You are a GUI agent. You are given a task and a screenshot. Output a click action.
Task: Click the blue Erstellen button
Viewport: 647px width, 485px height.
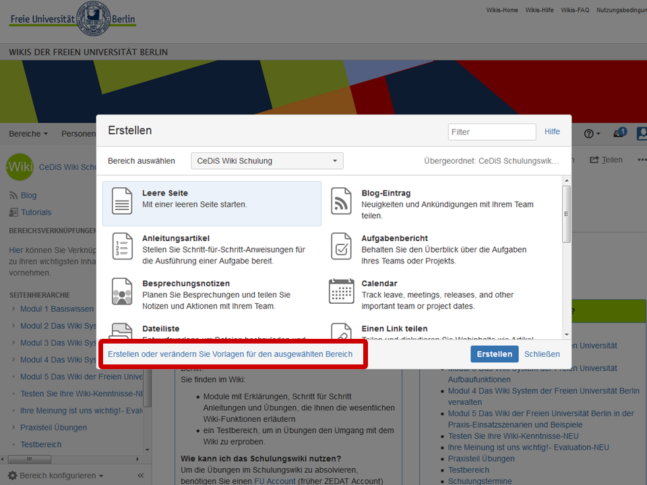[494, 354]
